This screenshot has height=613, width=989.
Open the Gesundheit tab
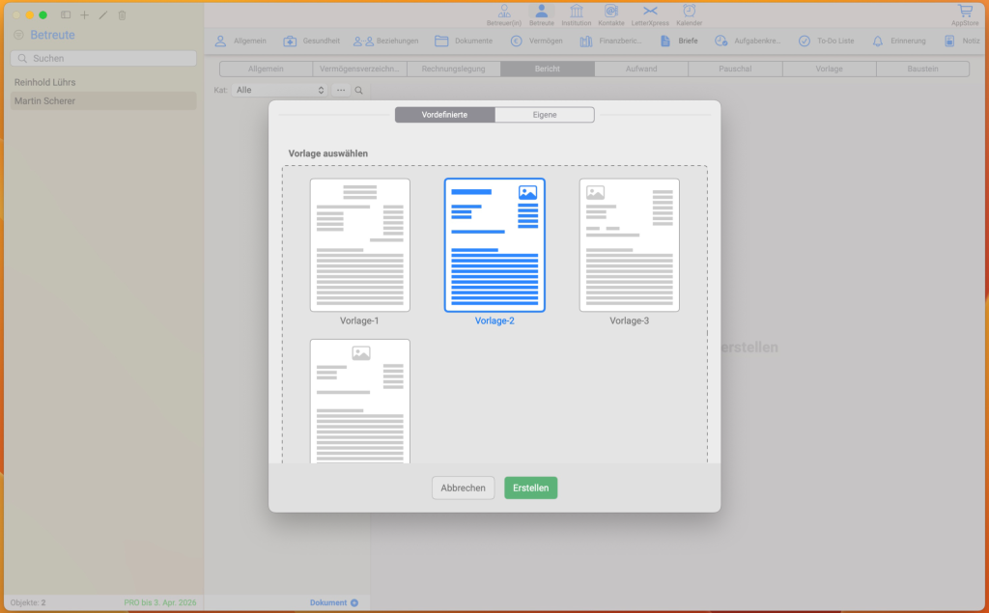coord(311,42)
